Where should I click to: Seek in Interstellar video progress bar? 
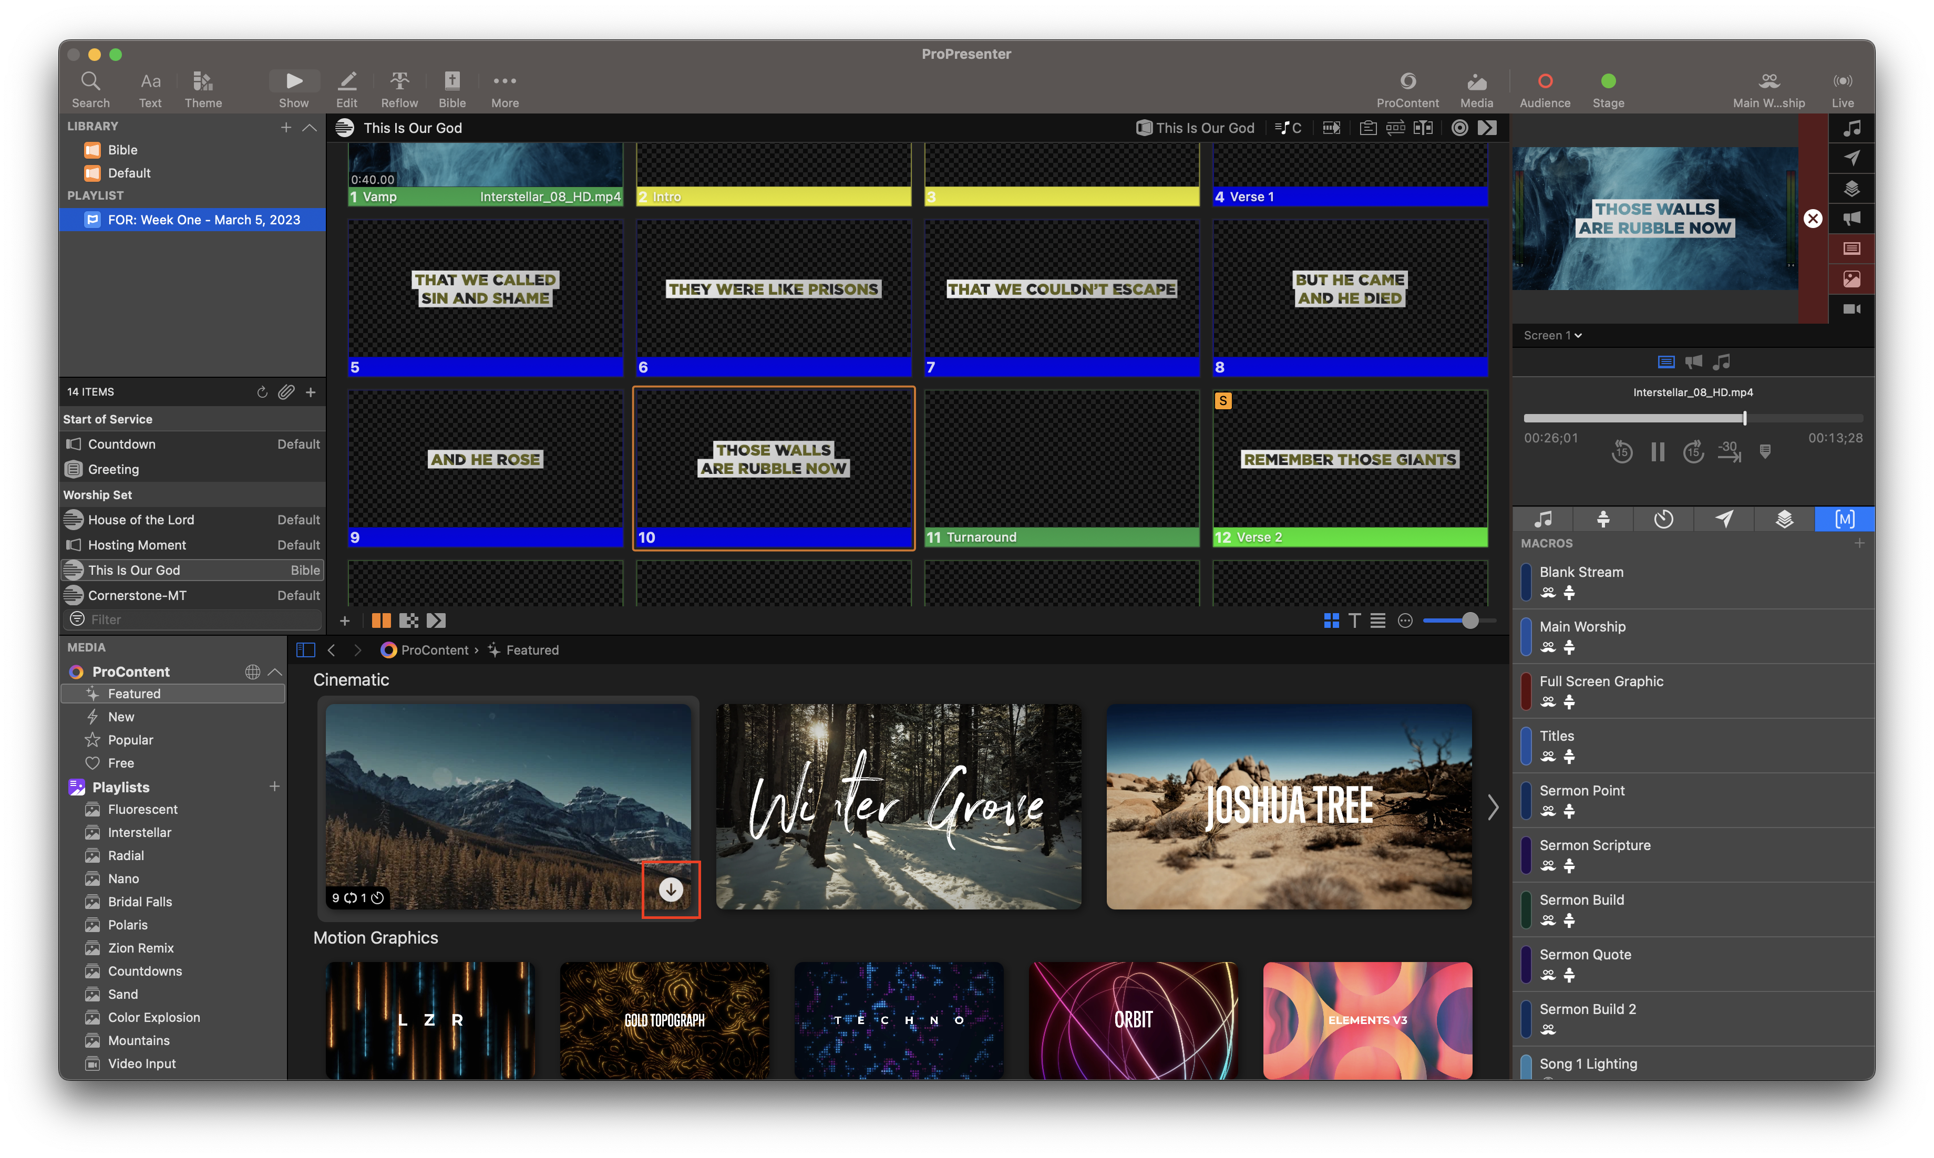click(x=1693, y=418)
